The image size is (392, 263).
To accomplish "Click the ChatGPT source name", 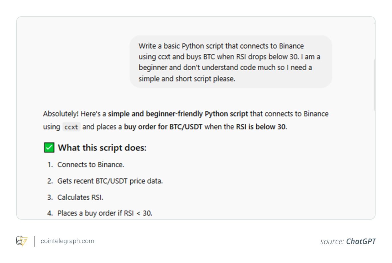I will [x=361, y=241].
